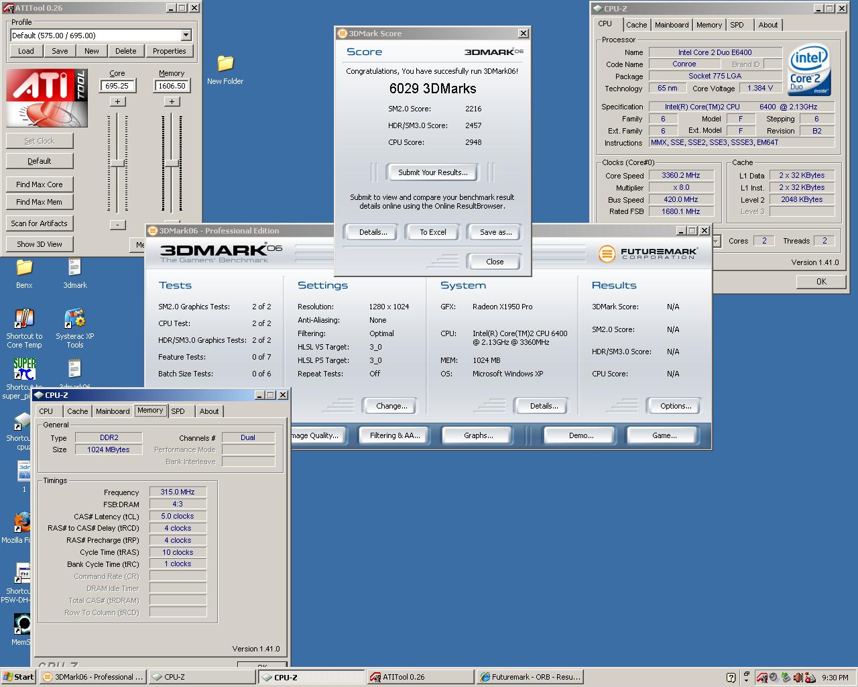
Task: Launch the Mozilla Firefox desktop icon
Action: coord(23,522)
